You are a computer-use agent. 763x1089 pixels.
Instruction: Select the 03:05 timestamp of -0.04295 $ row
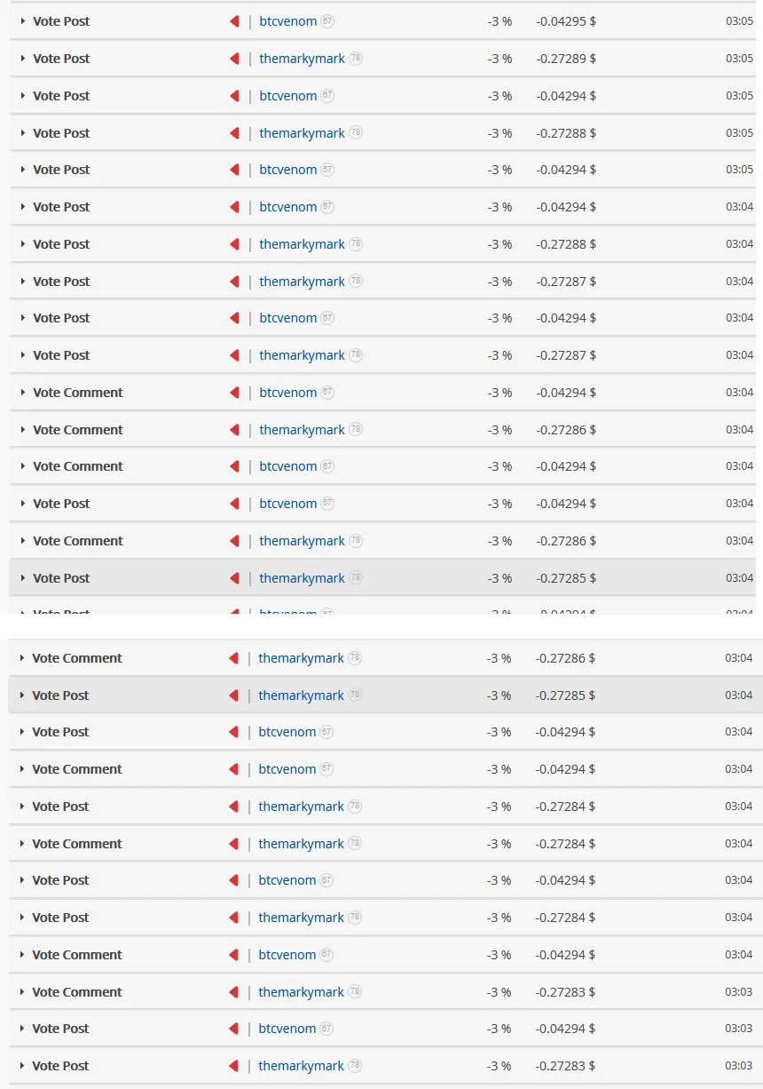coord(739,21)
